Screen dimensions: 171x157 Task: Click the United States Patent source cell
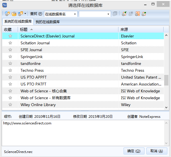(x=141, y=77)
